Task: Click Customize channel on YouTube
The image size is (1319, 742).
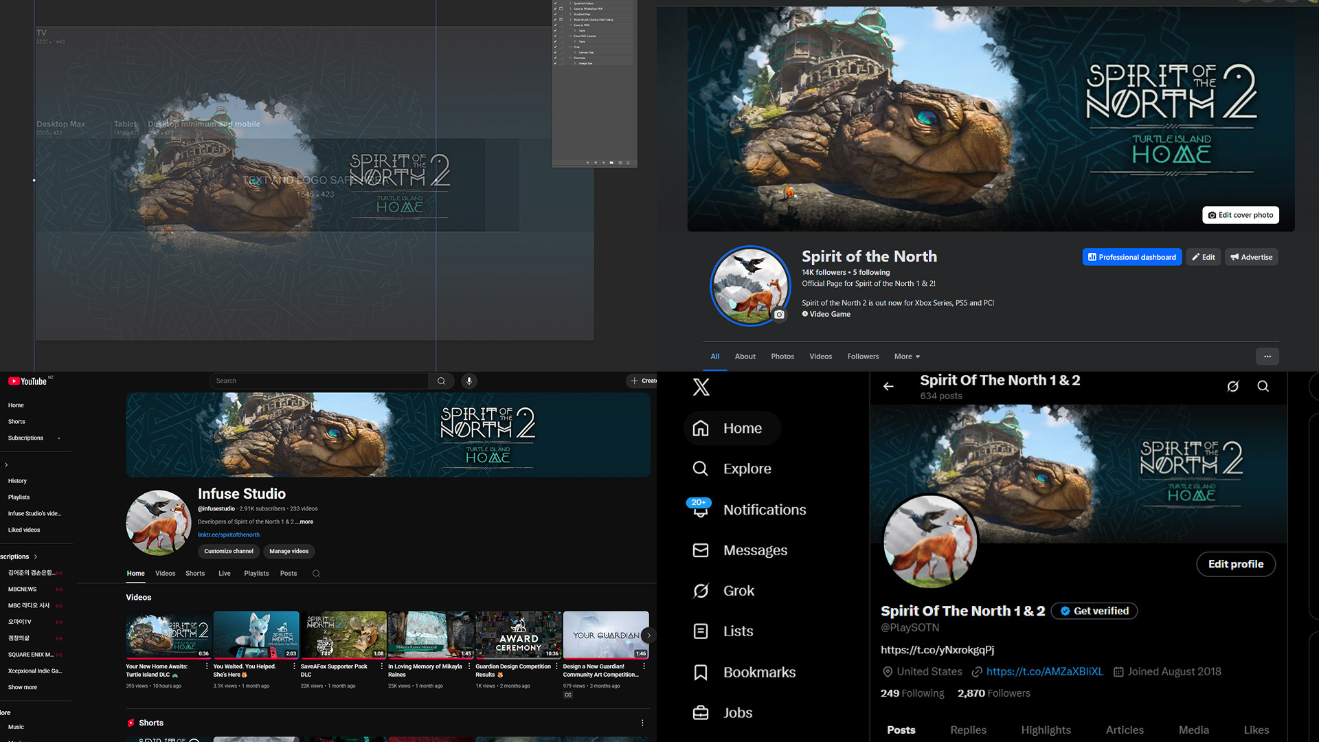Action: click(x=229, y=551)
